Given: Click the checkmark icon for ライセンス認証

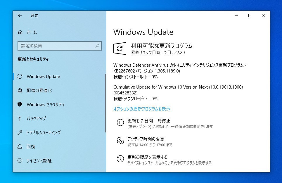Looking at the screenshot, I should point(20,160).
